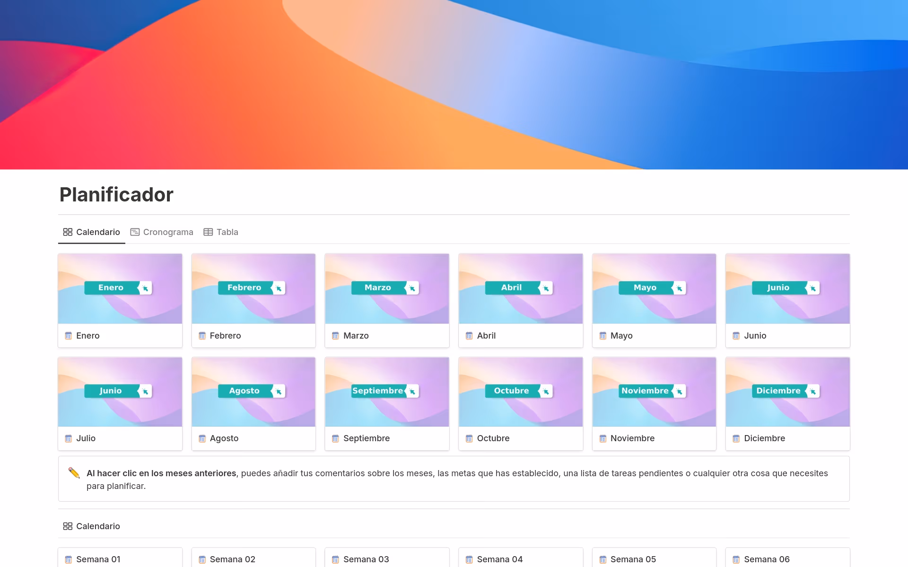Click the timeline icon next to Cronograma
This screenshot has width=908, height=567.
tap(135, 232)
